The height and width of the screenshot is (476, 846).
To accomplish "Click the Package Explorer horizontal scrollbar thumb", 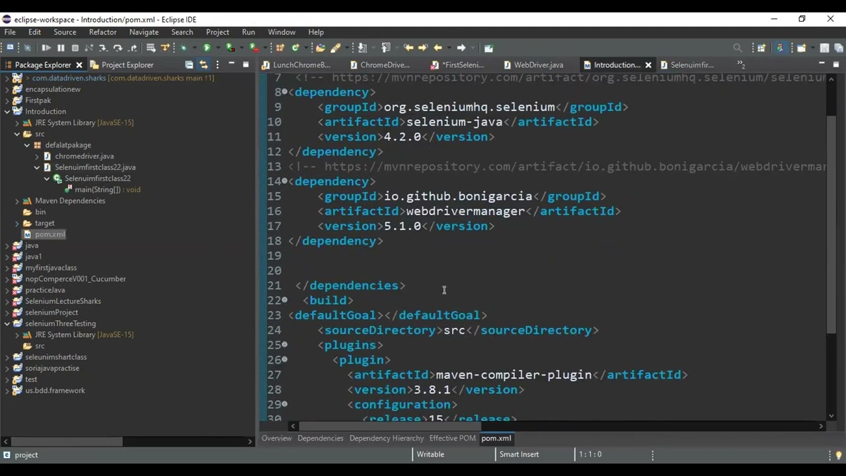I will tap(67, 441).
